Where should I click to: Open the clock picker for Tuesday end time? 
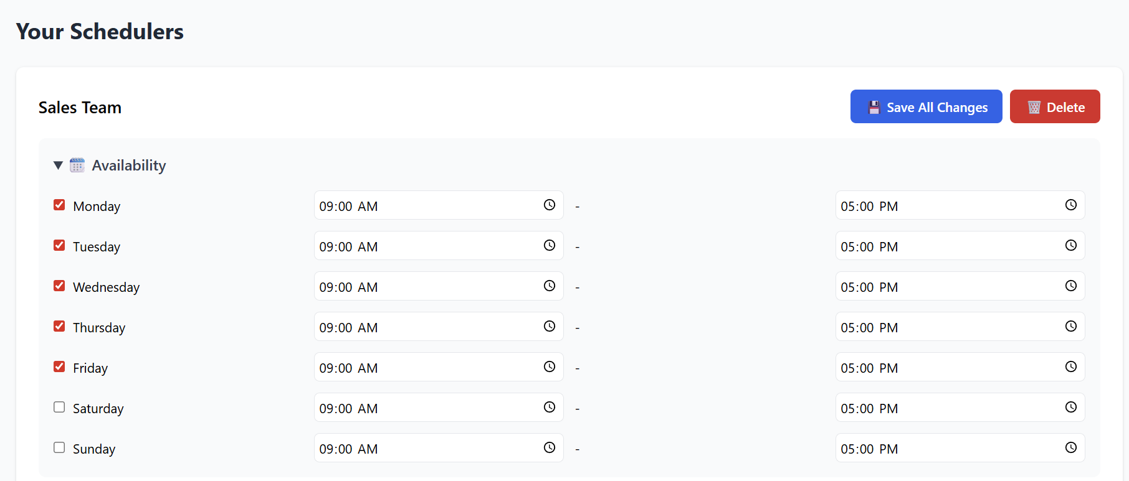click(1071, 245)
